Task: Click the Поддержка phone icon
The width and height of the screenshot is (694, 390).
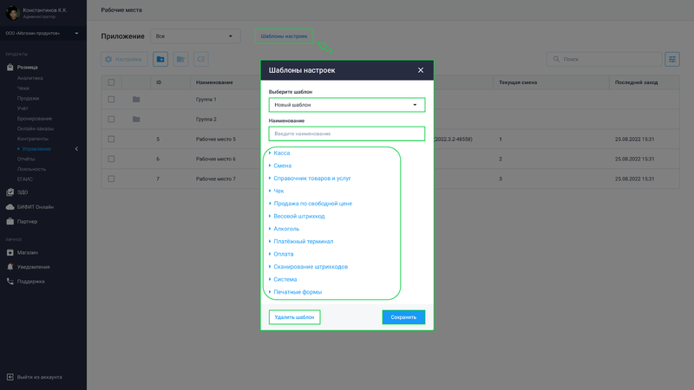Action: pyautogui.click(x=10, y=282)
